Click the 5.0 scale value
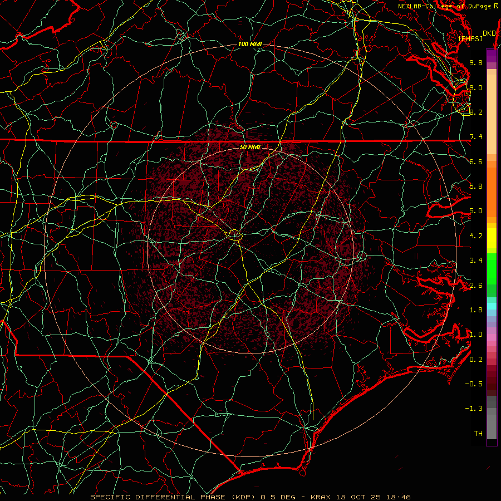Viewport: 501px width, 501px height. tap(476, 211)
